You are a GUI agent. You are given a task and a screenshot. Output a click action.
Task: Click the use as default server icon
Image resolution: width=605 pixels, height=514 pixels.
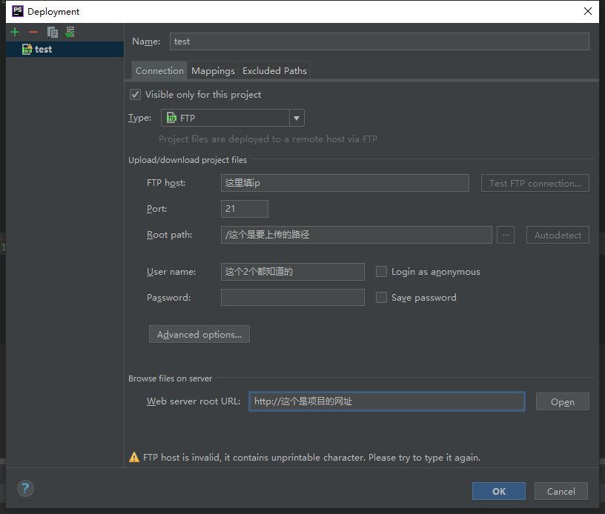pyautogui.click(x=70, y=32)
